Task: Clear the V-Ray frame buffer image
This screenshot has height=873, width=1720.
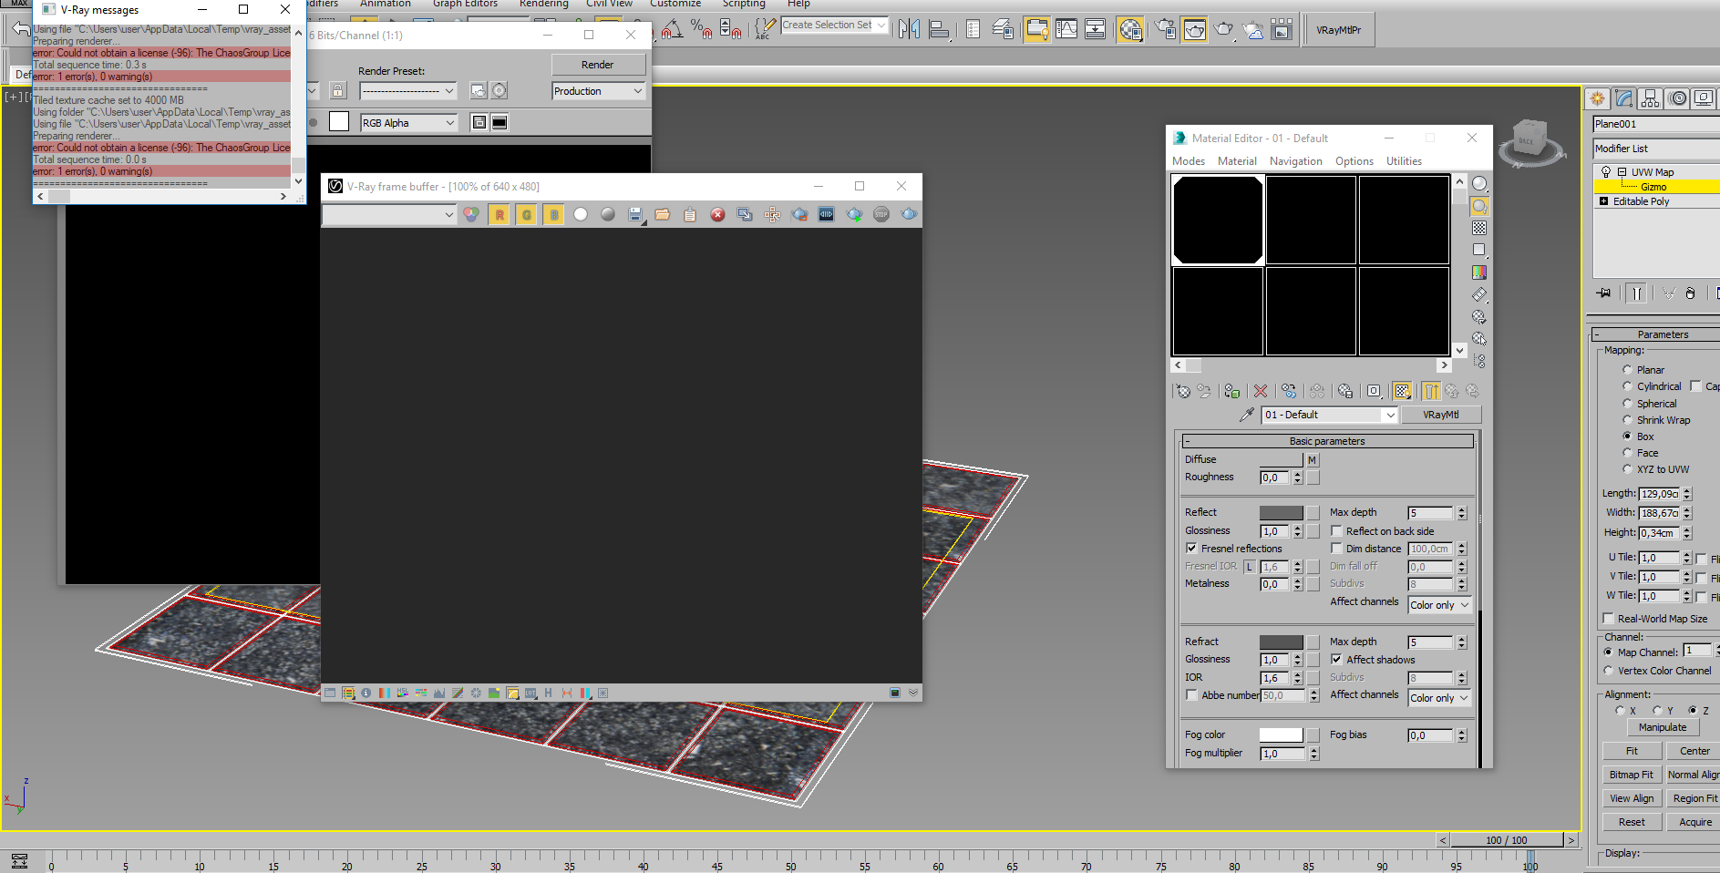Action: coord(717,215)
